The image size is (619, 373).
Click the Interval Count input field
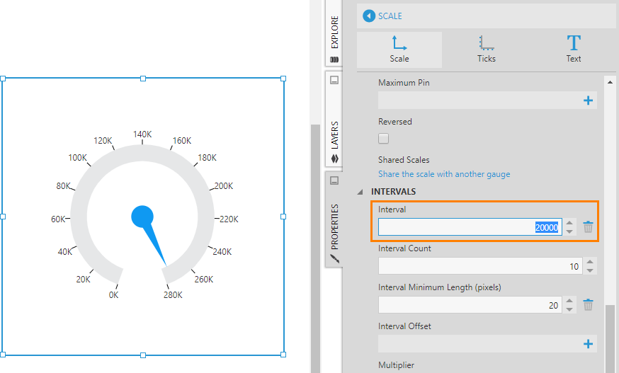[479, 266]
